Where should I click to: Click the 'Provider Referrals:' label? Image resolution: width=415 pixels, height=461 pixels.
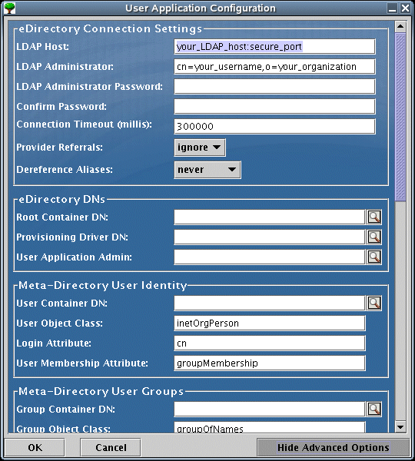60,147
